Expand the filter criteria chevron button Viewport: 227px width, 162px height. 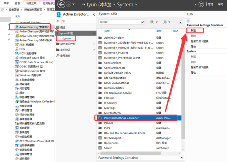[181, 22]
